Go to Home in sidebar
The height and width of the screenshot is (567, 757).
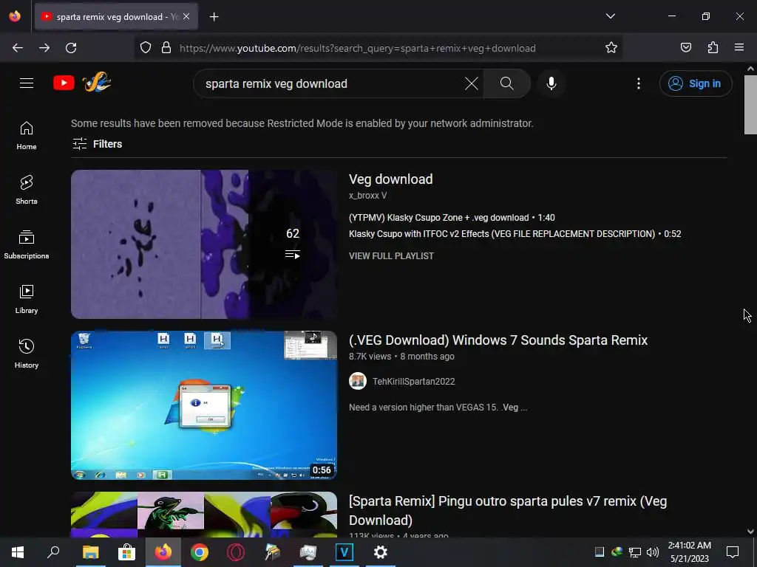click(x=27, y=136)
